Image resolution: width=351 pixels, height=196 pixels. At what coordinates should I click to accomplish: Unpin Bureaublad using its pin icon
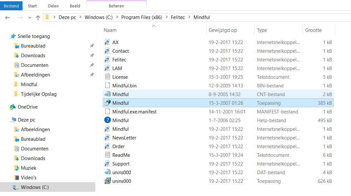point(92,46)
